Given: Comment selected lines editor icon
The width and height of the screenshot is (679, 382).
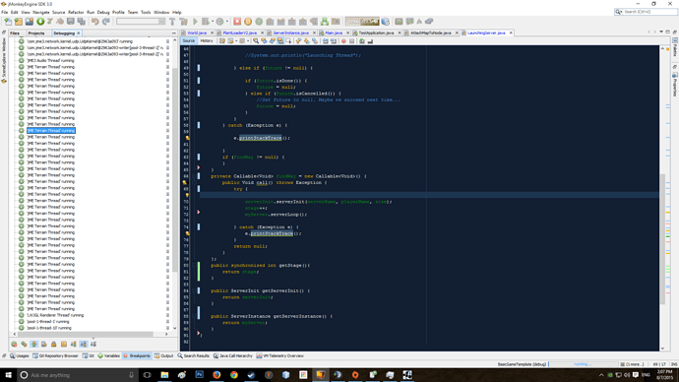Looking at the screenshot, I should 361,40.
